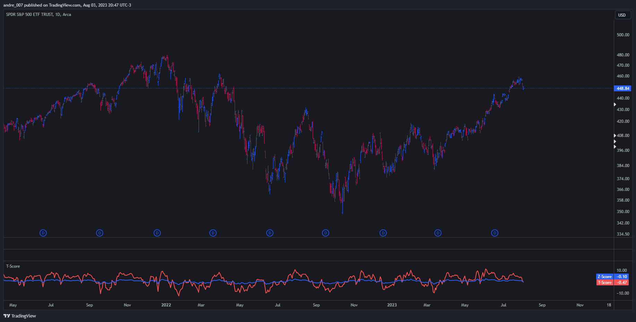Click the 408.00 price axis label
This screenshot has height=322, width=636.
click(x=623, y=136)
